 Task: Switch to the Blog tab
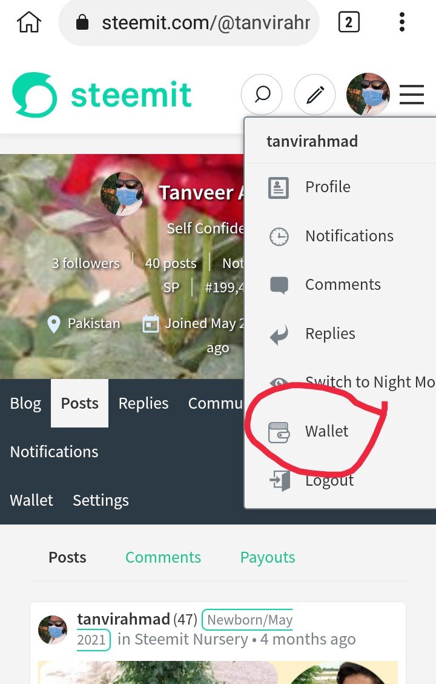[25, 403]
